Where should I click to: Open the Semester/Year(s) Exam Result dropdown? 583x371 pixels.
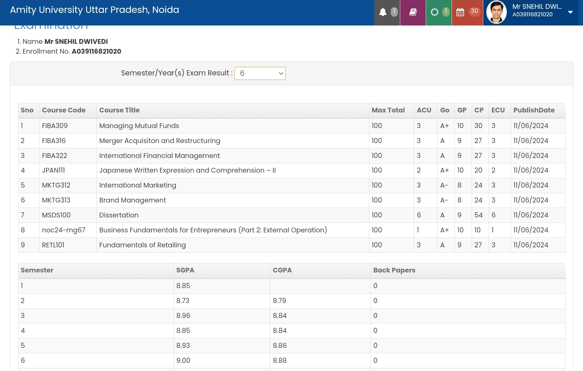point(260,73)
